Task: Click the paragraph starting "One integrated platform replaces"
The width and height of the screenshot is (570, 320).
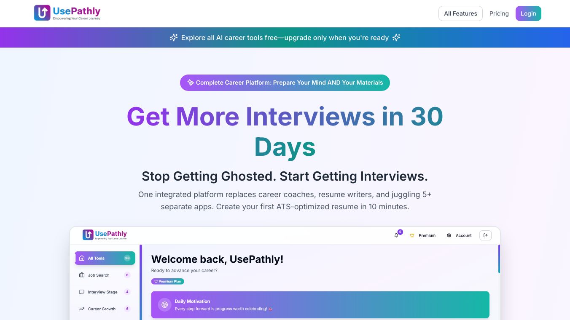Action: point(285,201)
